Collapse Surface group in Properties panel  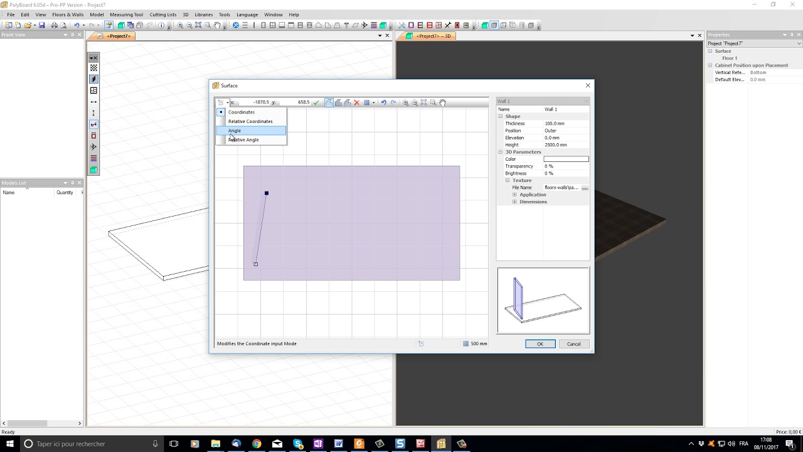710,51
